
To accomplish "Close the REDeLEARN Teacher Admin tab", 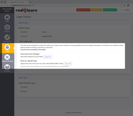I will click(x=27, y=2).
